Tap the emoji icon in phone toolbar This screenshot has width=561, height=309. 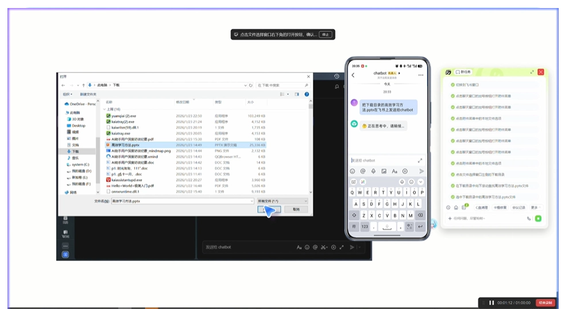click(353, 171)
